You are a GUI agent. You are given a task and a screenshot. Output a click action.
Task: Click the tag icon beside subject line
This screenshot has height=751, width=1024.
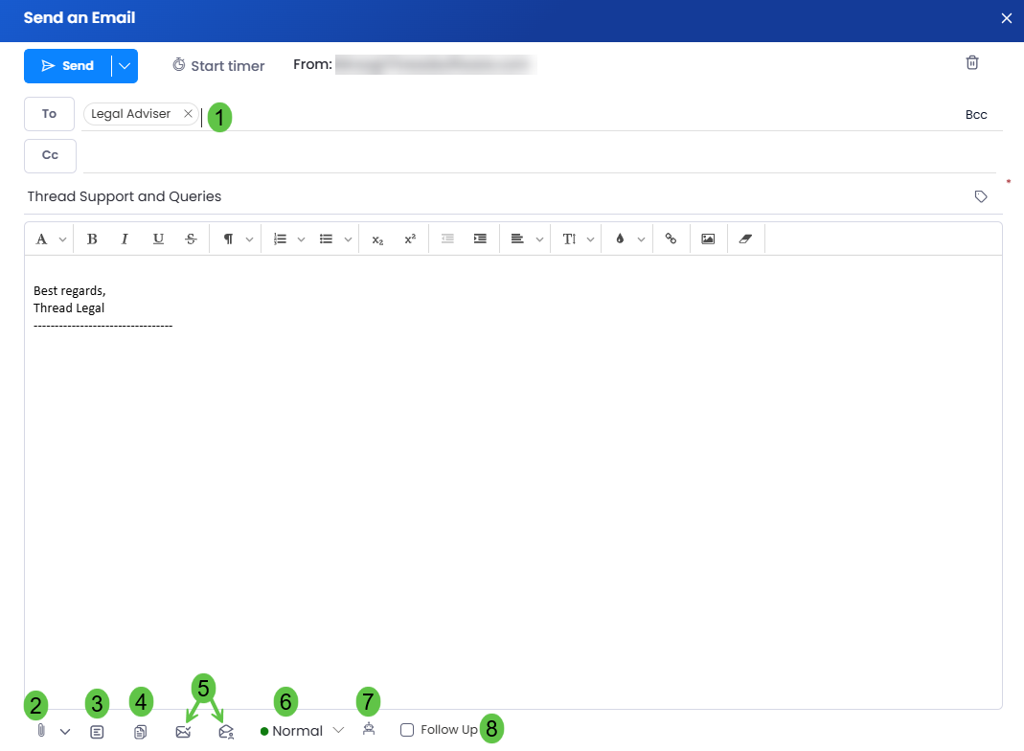tap(980, 196)
